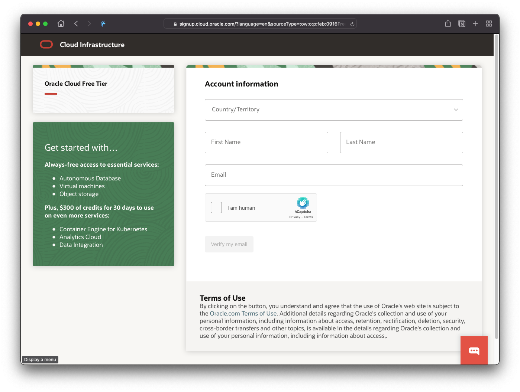Viewport: 520px width, 392px height.
Task: Click the Oracle Cloud Free Tier heading
Action: (x=76, y=84)
